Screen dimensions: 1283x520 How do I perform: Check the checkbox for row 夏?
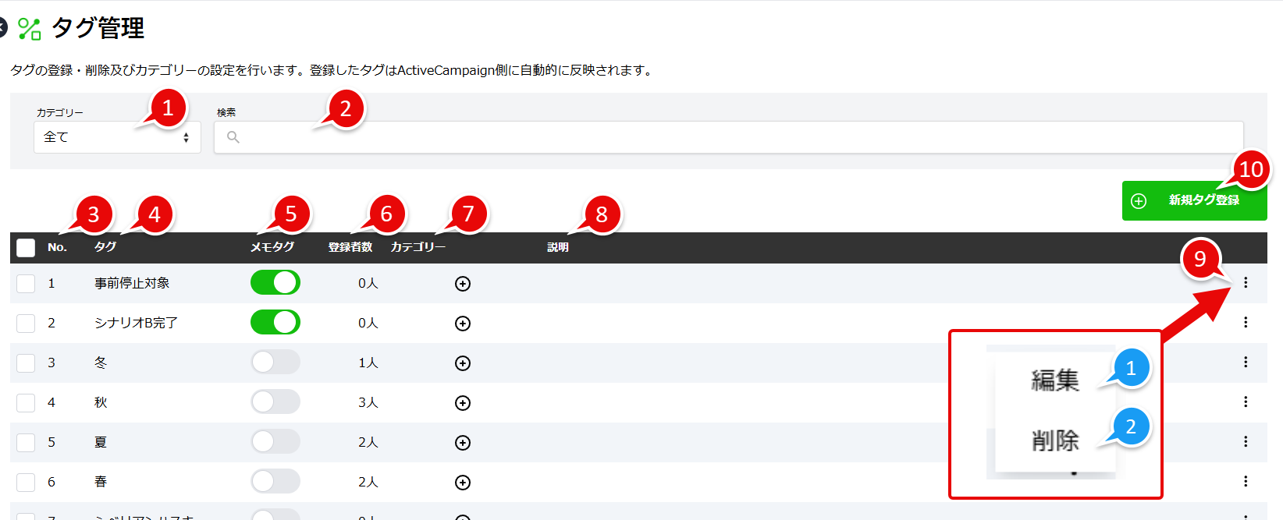(26, 442)
